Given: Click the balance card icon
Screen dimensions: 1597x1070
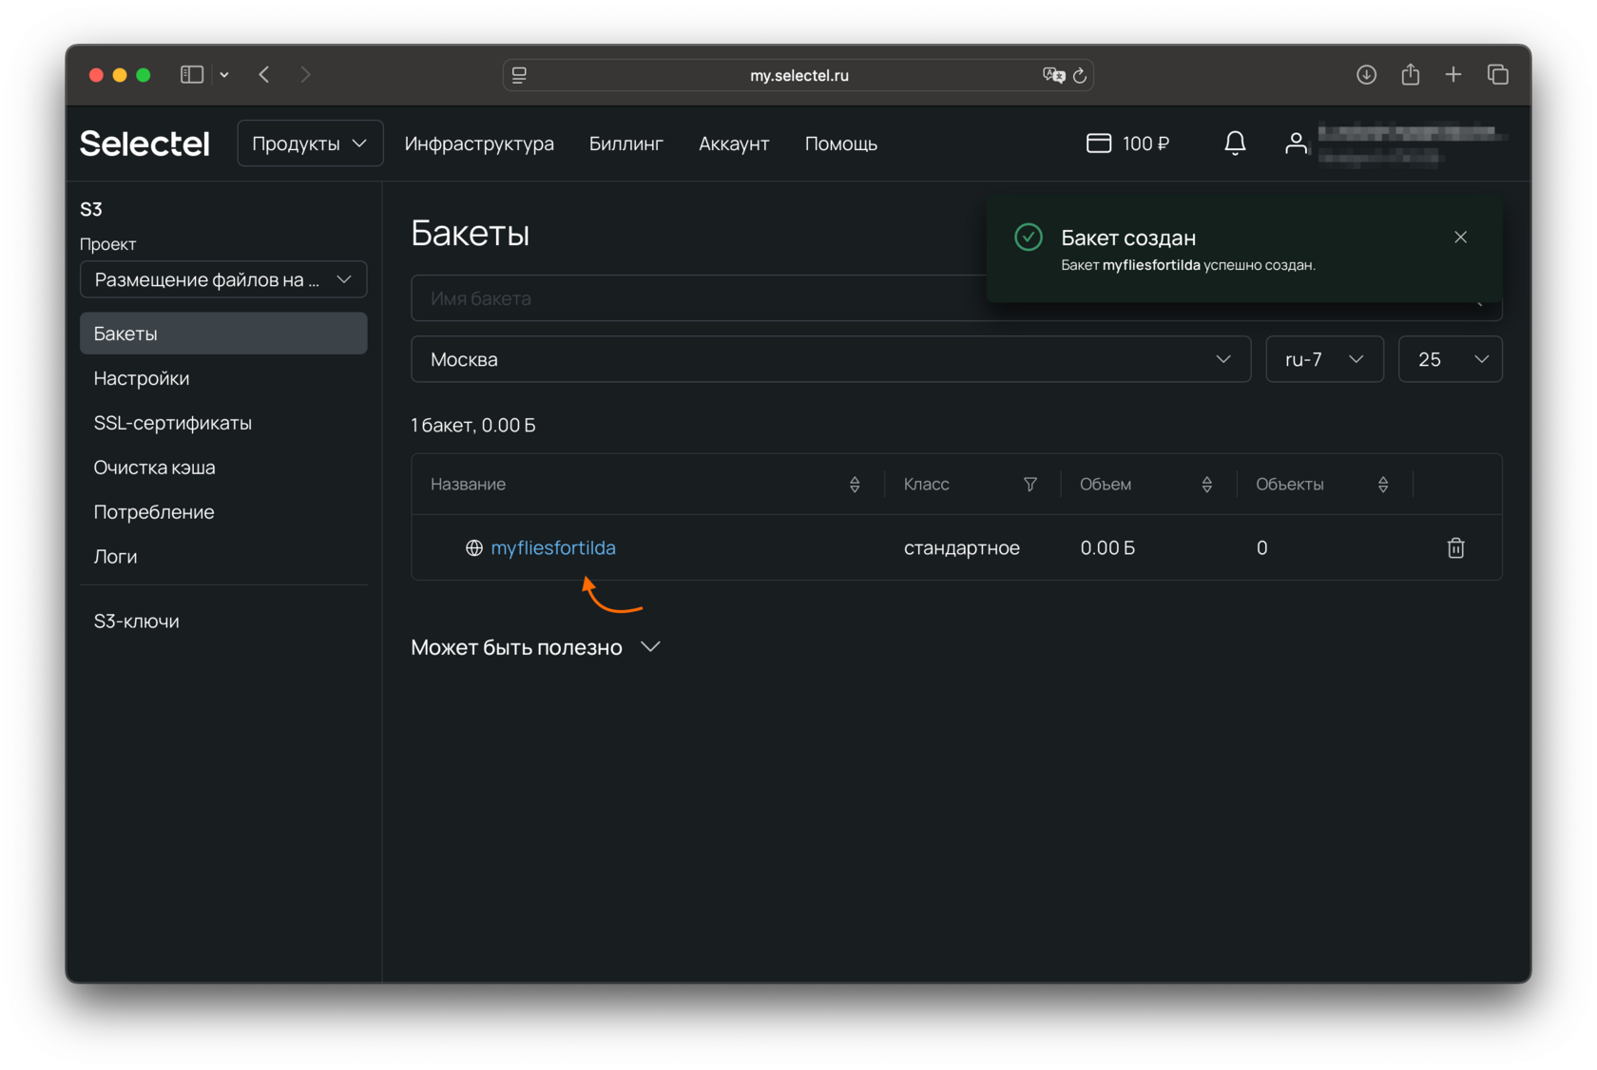Looking at the screenshot, I should point(1099,143).
